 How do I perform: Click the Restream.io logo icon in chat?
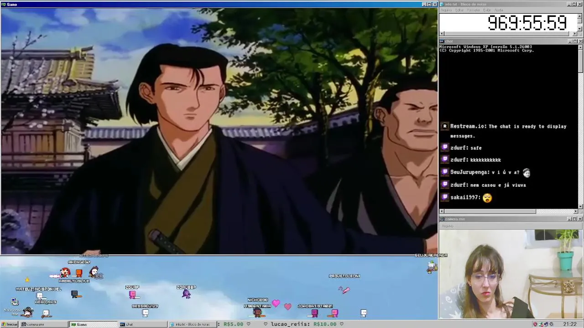coord(445,126)
